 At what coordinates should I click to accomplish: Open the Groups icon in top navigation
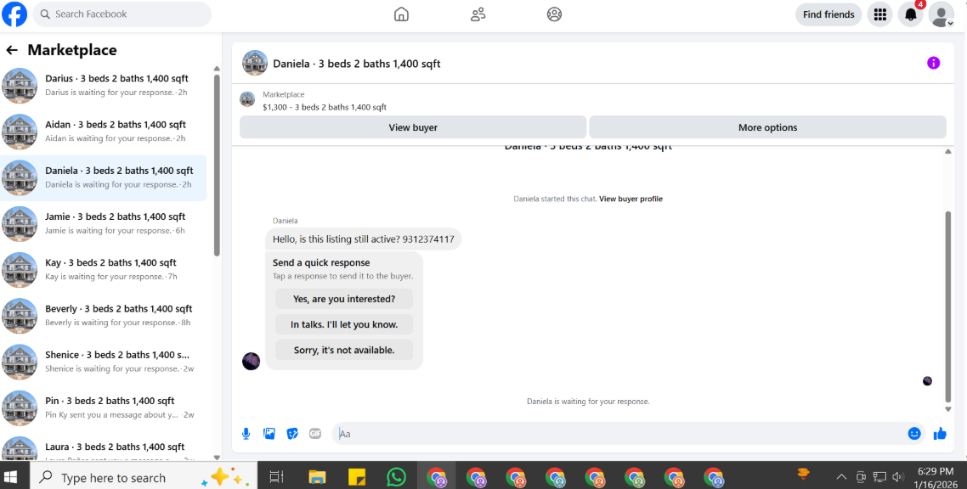click(554, 14)
